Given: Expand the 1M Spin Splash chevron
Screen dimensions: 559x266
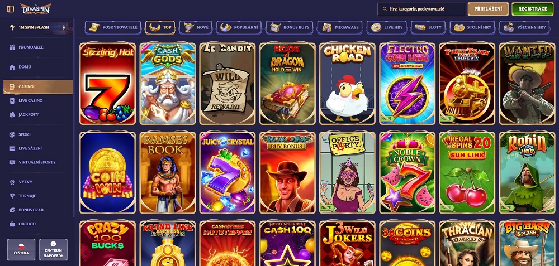Looking at the screenshot, I should click(64, 27).
